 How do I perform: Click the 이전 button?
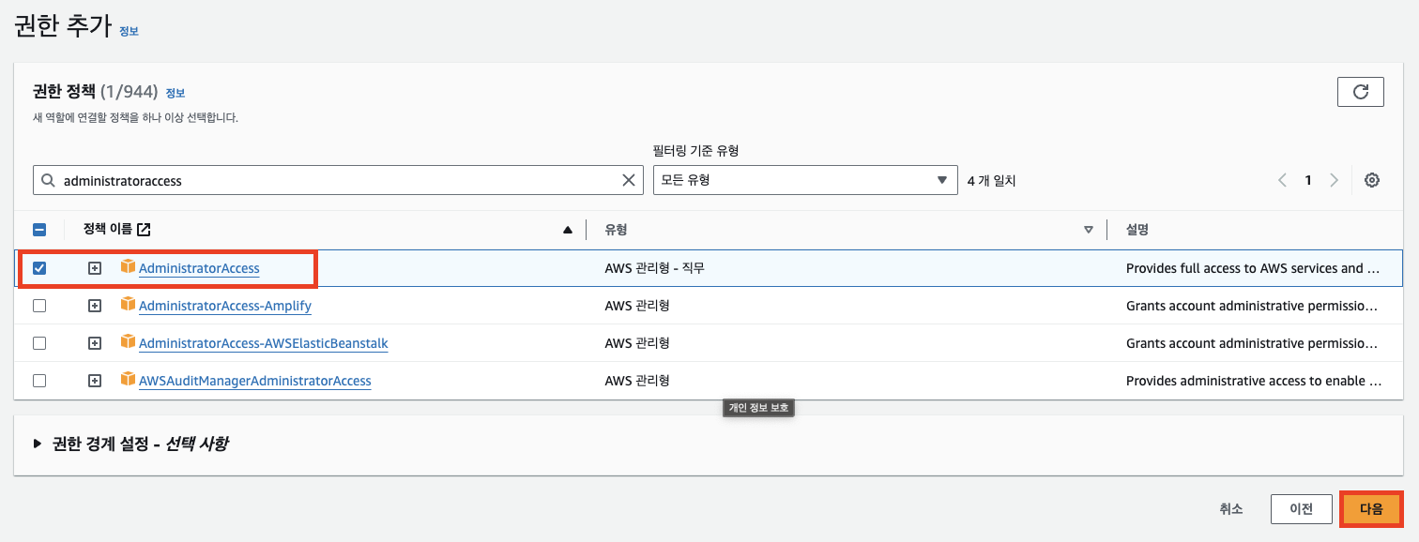tap(1301, 509)
